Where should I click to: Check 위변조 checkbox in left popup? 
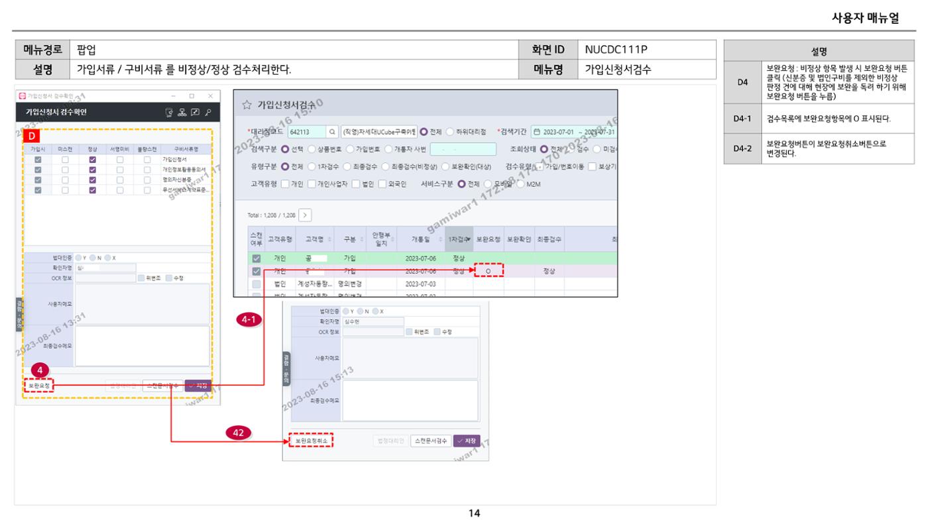[141, 278]
